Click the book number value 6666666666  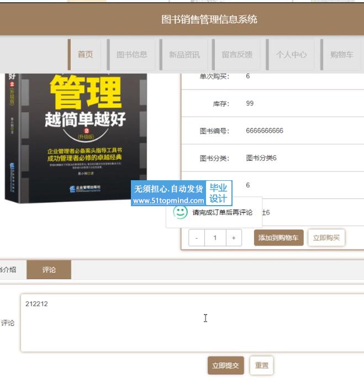[x=265, y=130]
